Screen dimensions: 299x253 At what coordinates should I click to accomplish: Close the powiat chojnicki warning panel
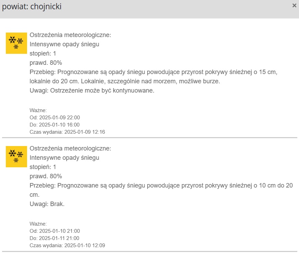point(294,6)
